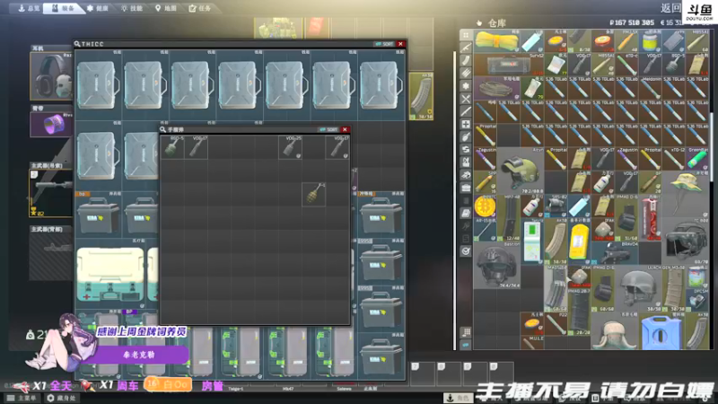This screenshot has height=404, width=718.
Task: Click the search icon beside THICC title
Action: click(77, 44)
